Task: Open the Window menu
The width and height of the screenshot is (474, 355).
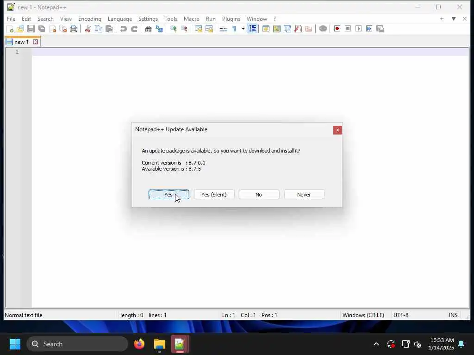Action: [x=256, y=18]
